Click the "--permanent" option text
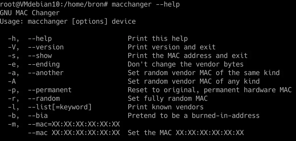This screenshot has height=141, width=296. pyautogui.click(x=50, y=90)
